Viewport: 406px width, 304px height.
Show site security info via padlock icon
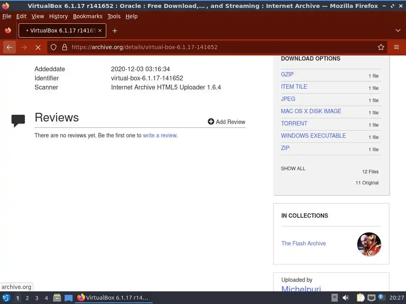click(65, 47)
